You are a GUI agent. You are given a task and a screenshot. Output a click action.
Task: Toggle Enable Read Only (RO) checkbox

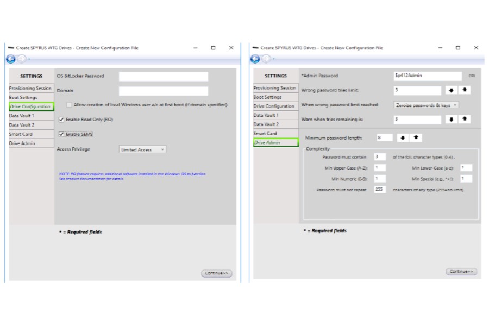click(x=61, y=120)
